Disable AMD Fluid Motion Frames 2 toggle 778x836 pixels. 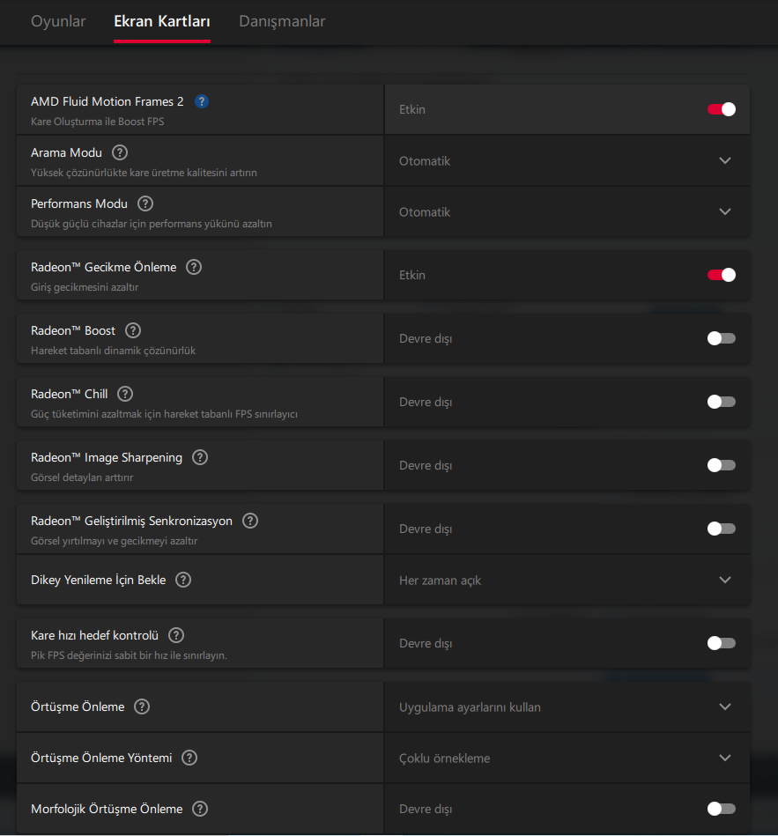tap(722, 109)
